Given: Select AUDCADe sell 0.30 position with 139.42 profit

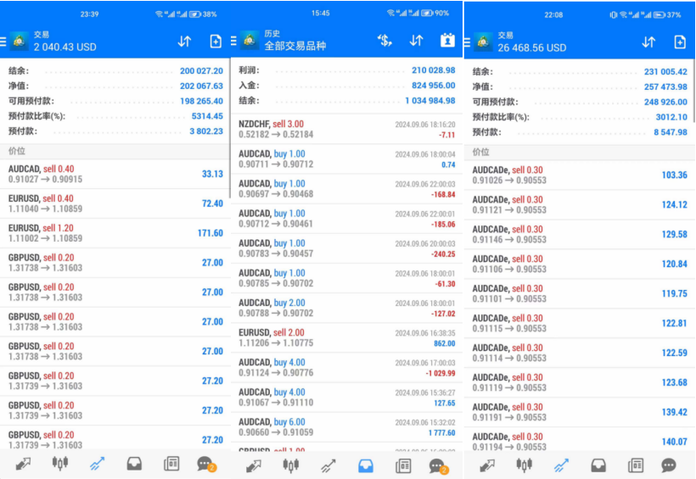Looking at the screenshot, I should coord(580,412).
